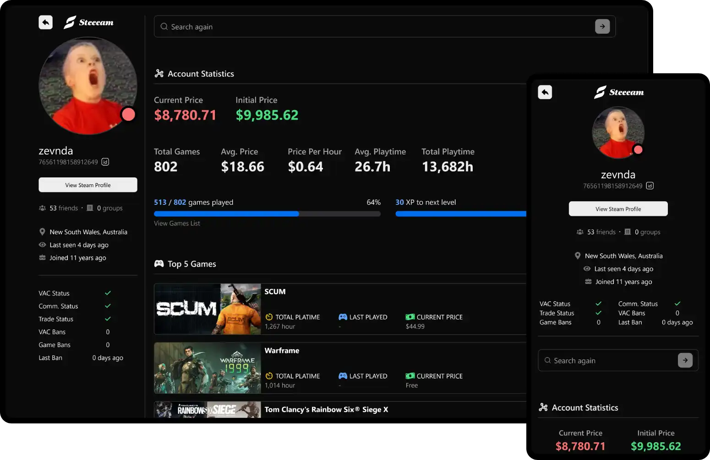Submit search with the desktop view arrow button

(602, 27)
